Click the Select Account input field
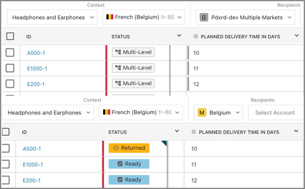Image resolution: width=305 pixels, height=189 pixels. pos(275,112)
